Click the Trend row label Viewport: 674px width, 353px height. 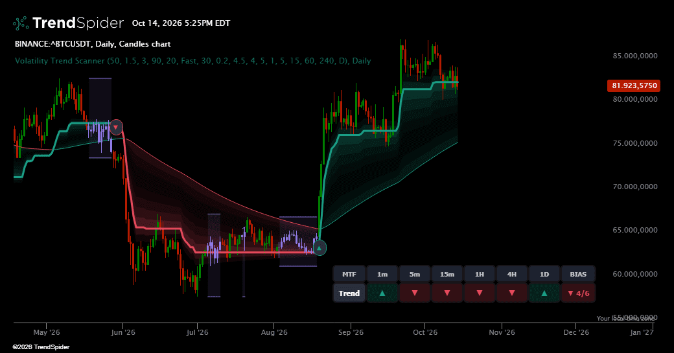[x=349, y=293]
